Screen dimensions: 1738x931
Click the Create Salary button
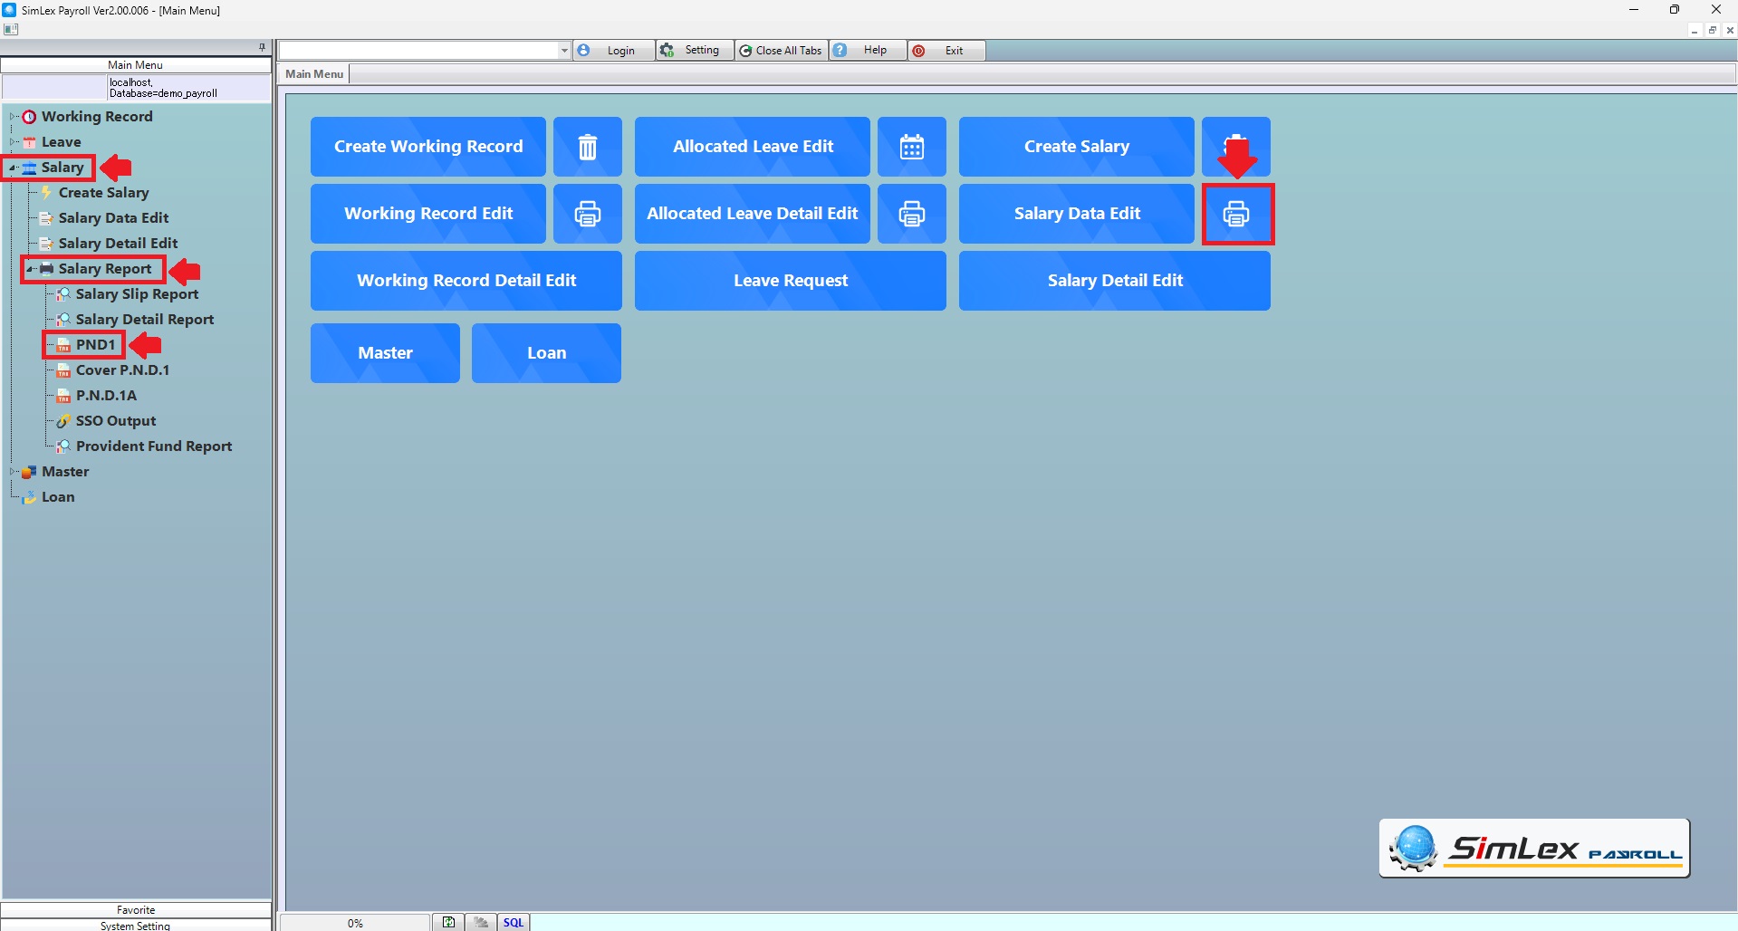click(1076, 147)
